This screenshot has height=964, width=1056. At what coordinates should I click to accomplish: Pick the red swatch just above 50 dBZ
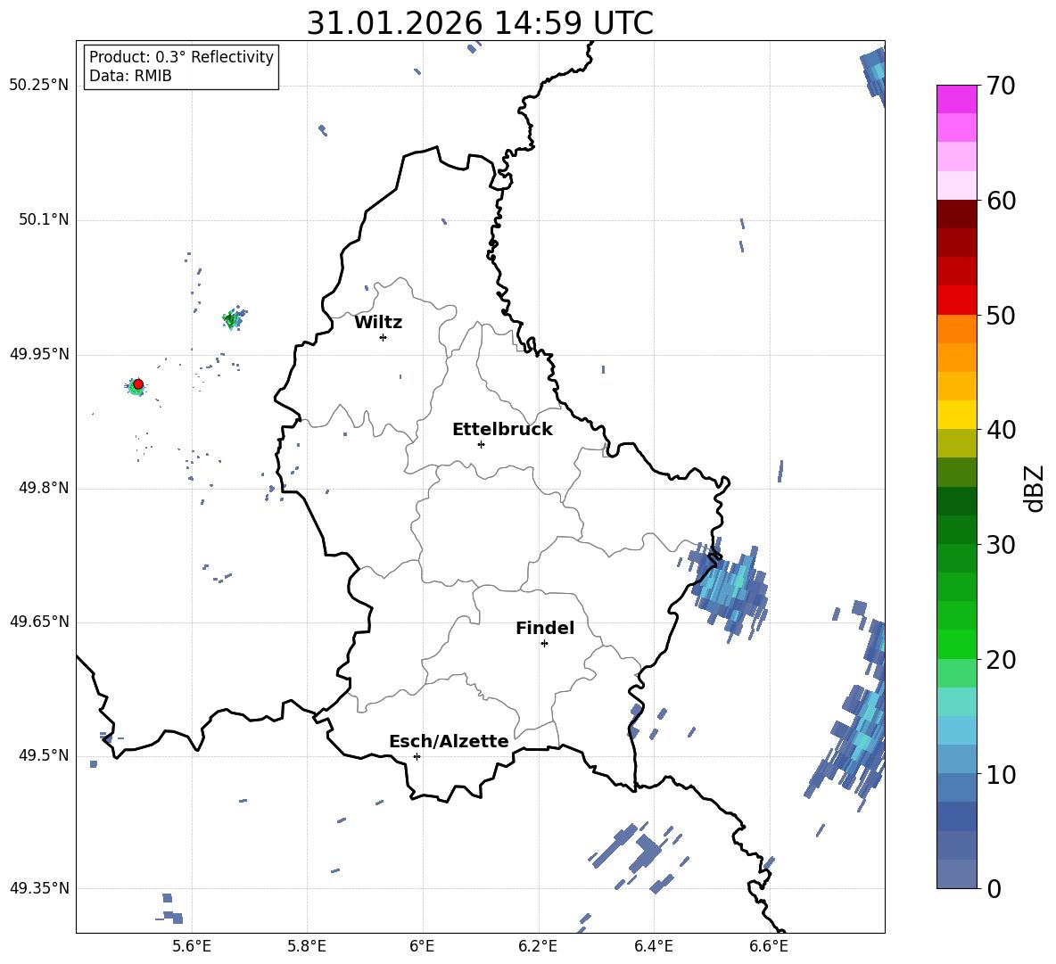957,300
